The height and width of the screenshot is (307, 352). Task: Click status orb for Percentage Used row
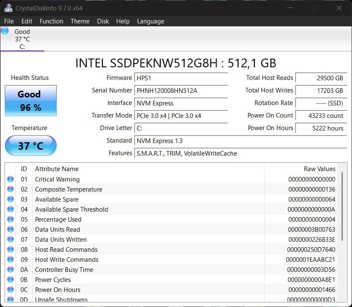[x=10, y=219]
